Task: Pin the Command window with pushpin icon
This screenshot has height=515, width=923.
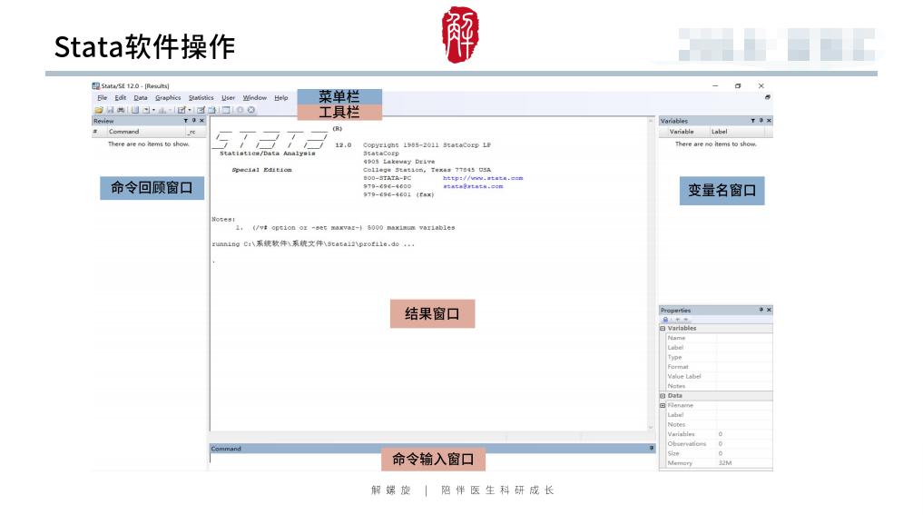Action: click(651, 449)
